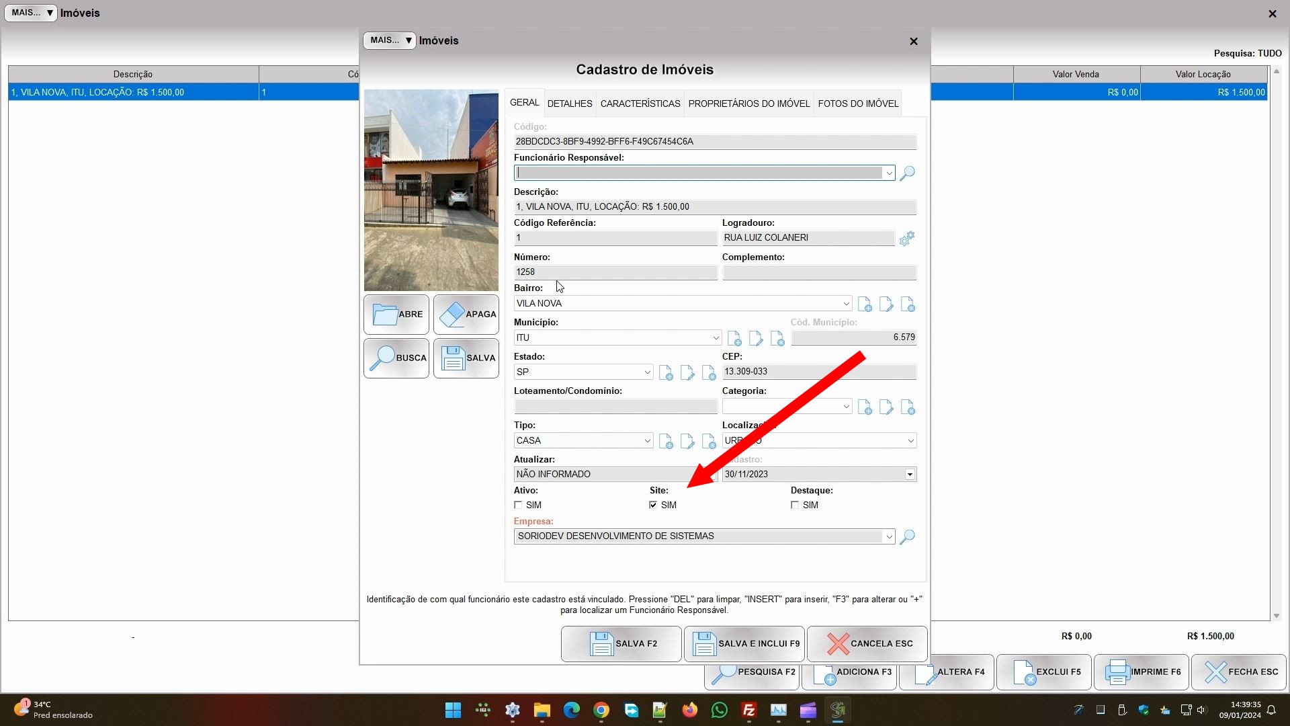Image resolution: width=1290 pixels, height=726 pixels.
Task: Click the edit icon beside Tipo field
Action: [x=687, y=442]
